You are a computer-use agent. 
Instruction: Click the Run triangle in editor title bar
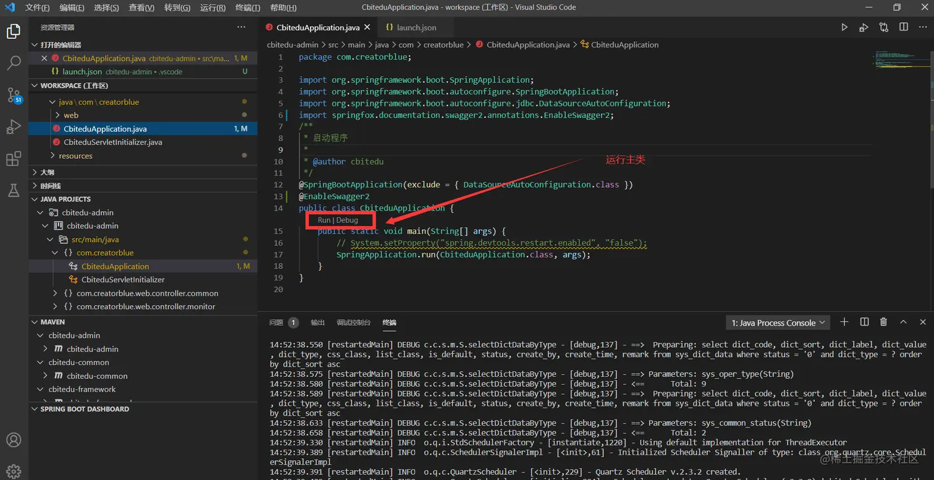[x=844, y=27]
